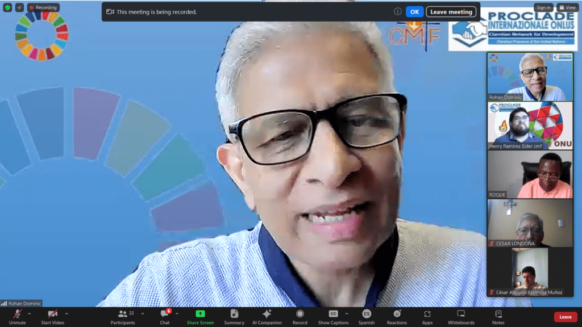
Task: Launch the AI Companion
Action: pyautogui.click(x=267, y=314)
